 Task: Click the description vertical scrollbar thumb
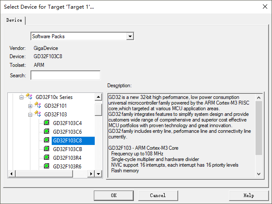(259, 128)
